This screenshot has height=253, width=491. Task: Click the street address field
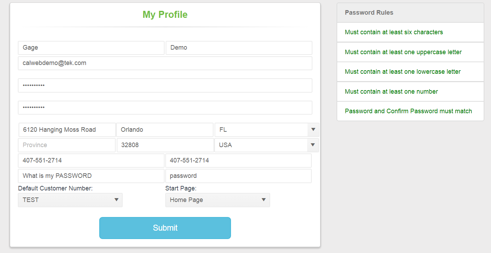(x=67, y=130)
